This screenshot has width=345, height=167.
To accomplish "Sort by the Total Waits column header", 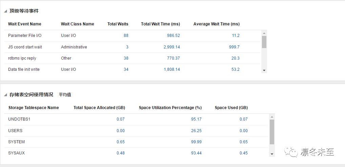I will click(x=118, y=24).
